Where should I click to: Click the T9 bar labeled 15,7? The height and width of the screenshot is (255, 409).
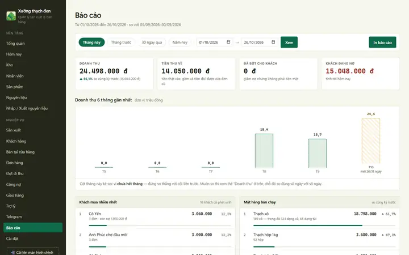pyautogui.click(x=318, y=153)
